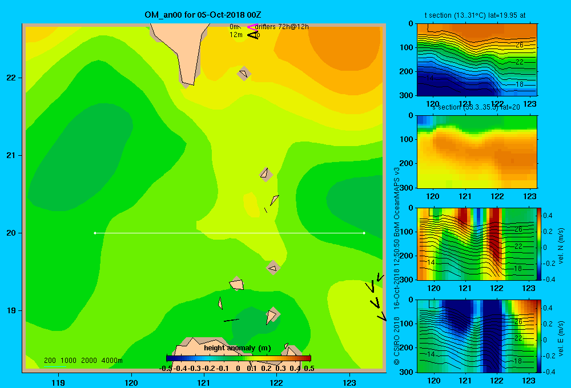Click latitude label 22 on the main map axis
This screenshot has height=388, width=571.
pyautogui.click(x=11, y=78)
